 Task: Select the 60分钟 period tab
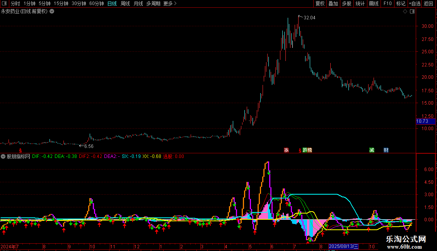pyautogui.click(x=97, y=3)
